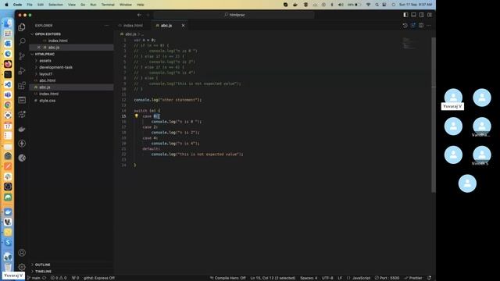Open the Manage gear icon in the activity bar
500x281 pixels.
click(x=22, y=267)
